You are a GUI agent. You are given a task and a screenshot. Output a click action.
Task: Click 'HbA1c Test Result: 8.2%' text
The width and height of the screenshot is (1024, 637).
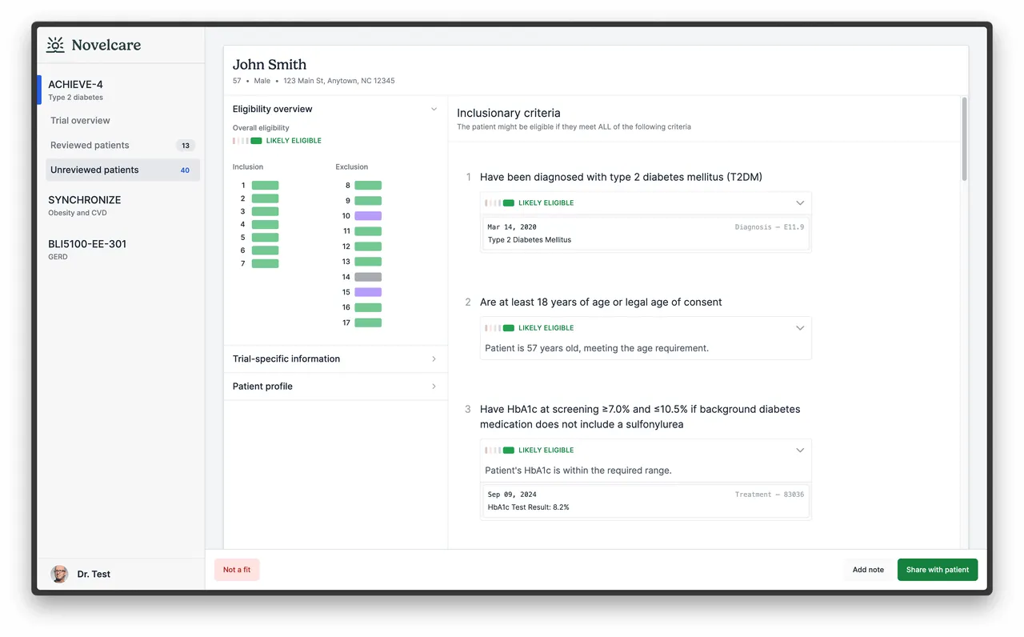click(529, 507)
